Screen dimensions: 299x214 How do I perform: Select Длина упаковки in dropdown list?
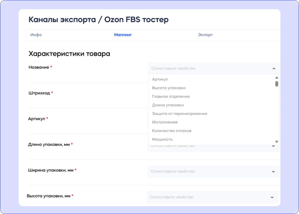(168, 105)
